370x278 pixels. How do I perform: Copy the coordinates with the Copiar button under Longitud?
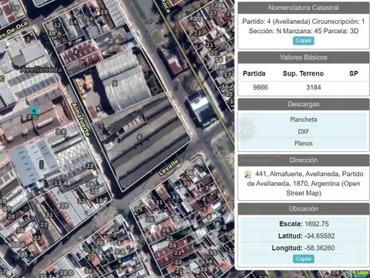[304, 259]
